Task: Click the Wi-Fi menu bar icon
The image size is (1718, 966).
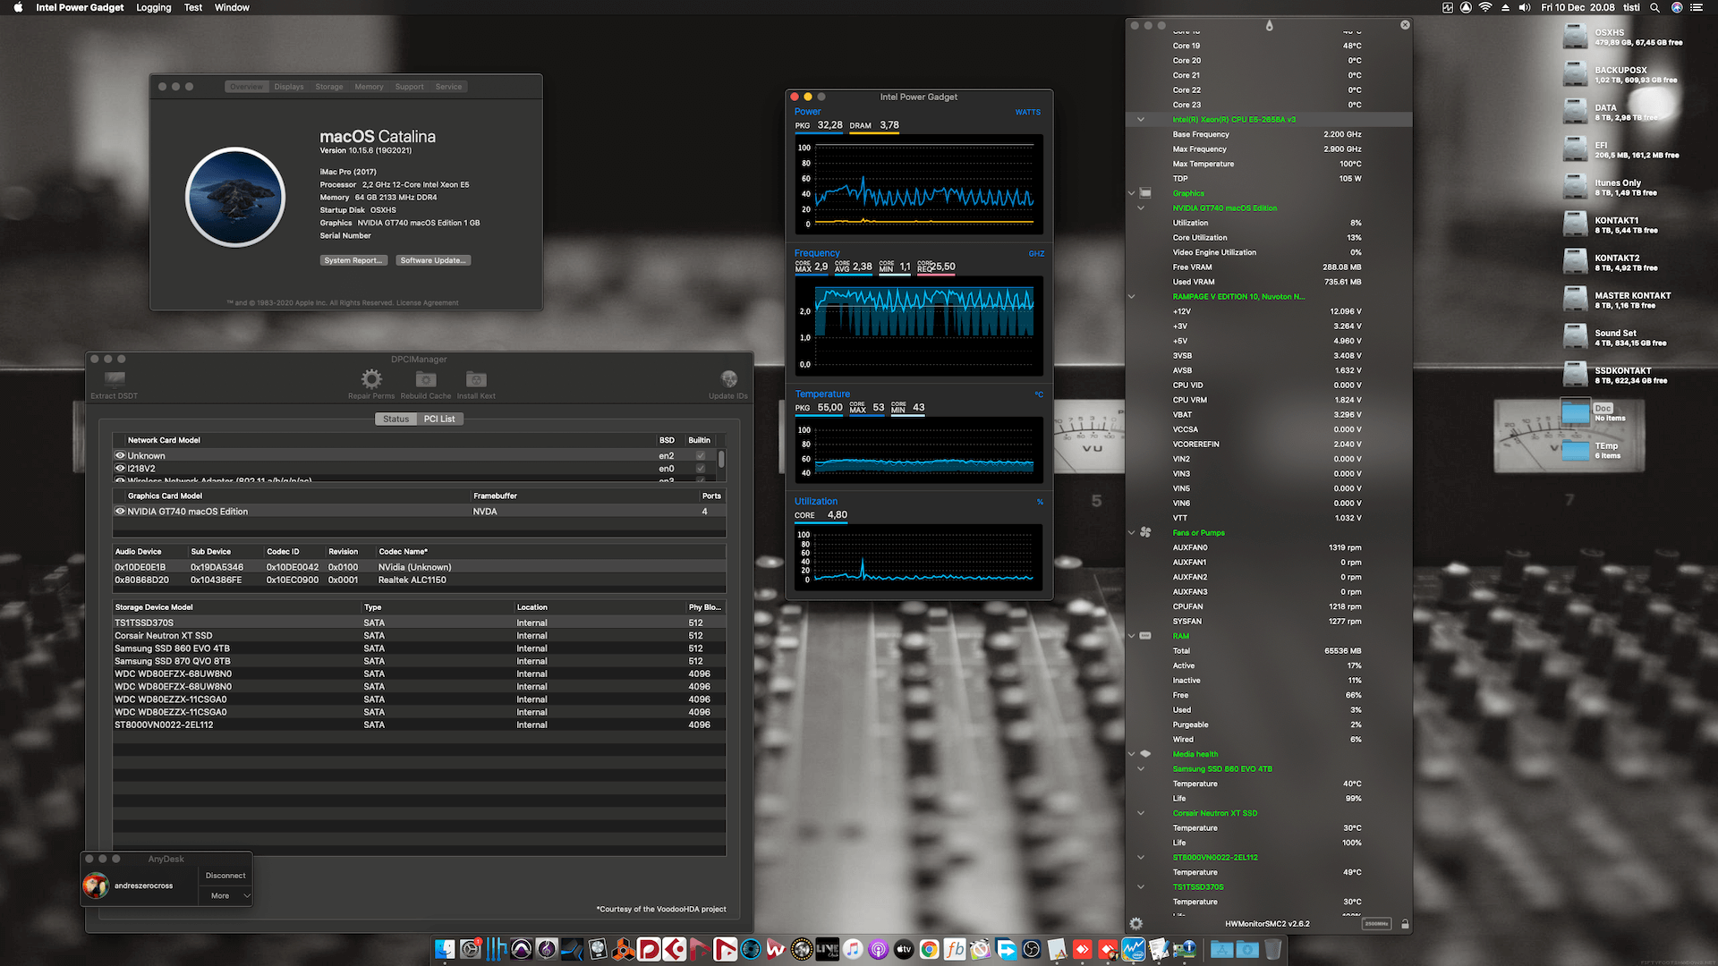Action: 1485,7
